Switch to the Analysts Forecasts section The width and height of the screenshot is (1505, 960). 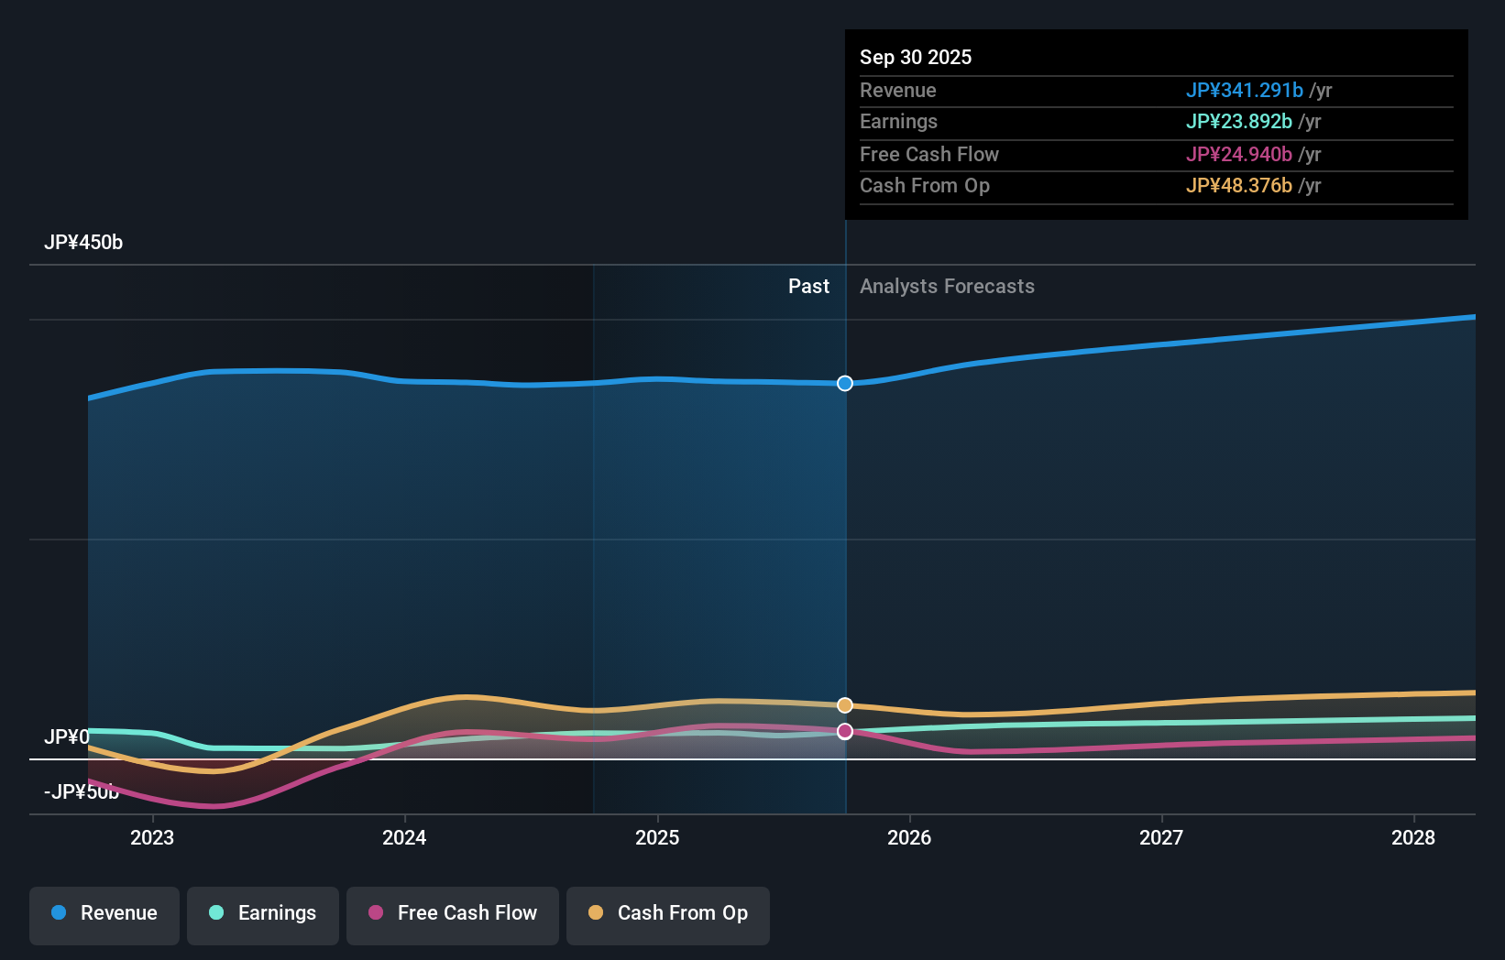[947, 286]
